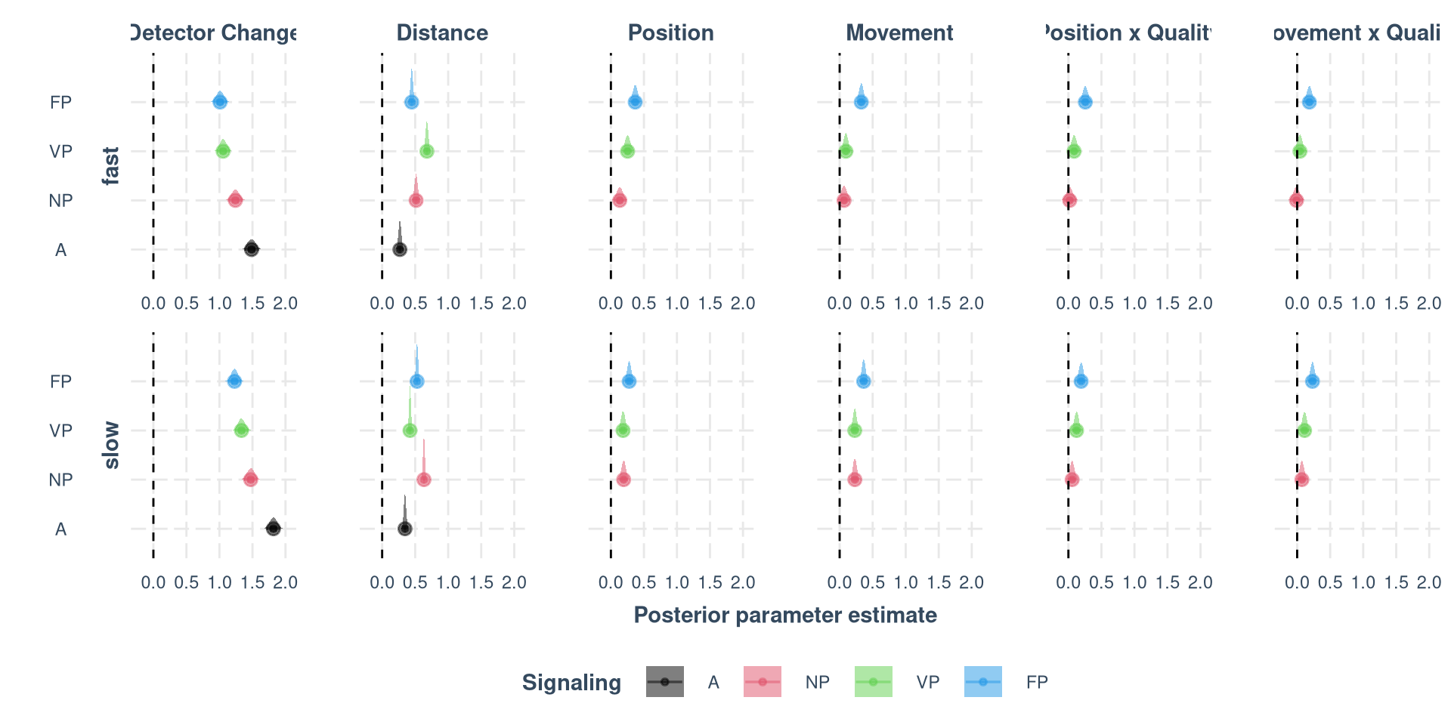The width and height of the screenshot is (1451, 725).
Task: Click the green VP legend swatch
Action: click(873, 682)
